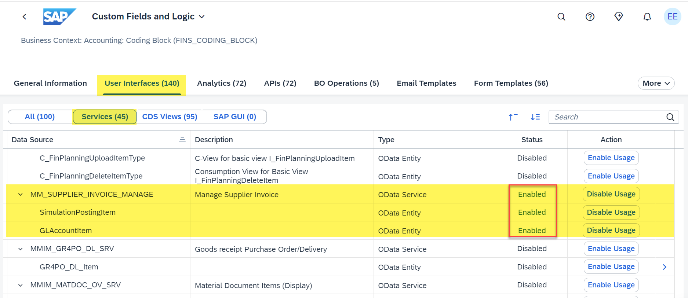This screenshot has width=688, height=298.
Task: Click the SAP logo
Action: [59, 16]
